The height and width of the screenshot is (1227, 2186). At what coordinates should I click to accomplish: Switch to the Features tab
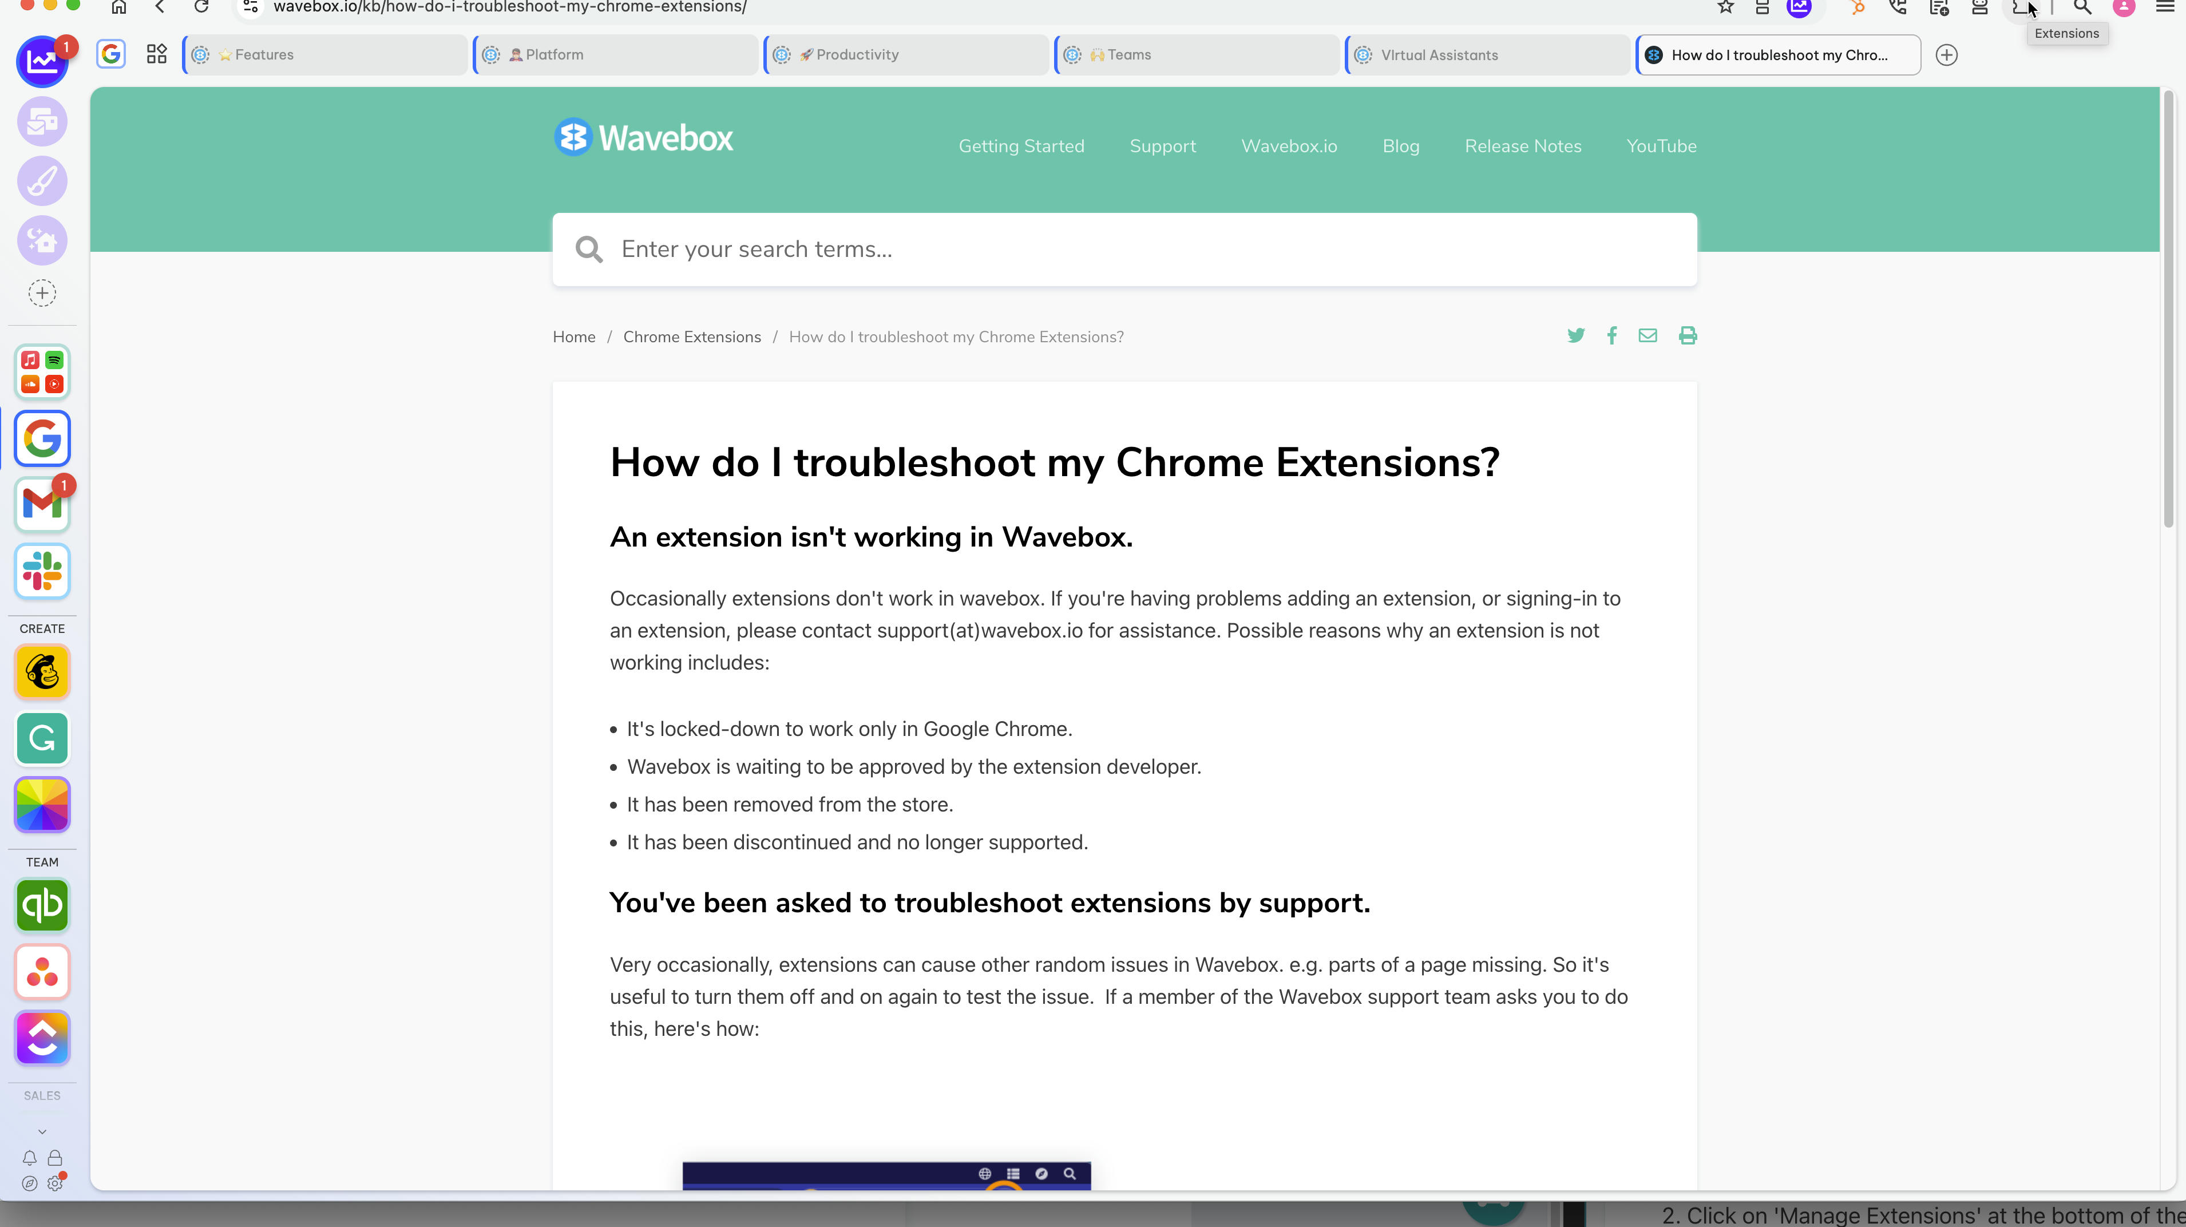pyautogui.click(x=325, y=54)
